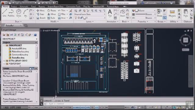Select RibbonInterface.dwg in project tree
195x110 pixels.
click(20, 52)
